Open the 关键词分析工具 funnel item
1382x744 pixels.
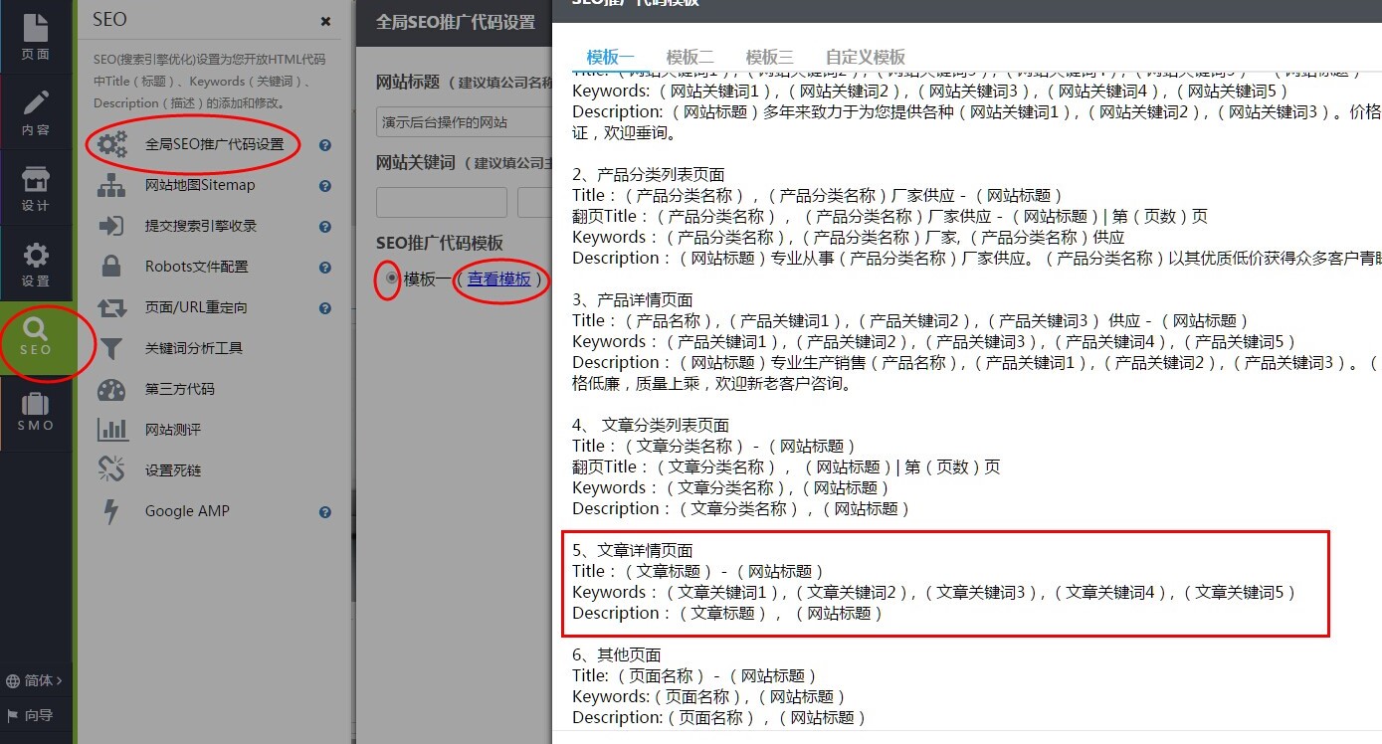193,348
